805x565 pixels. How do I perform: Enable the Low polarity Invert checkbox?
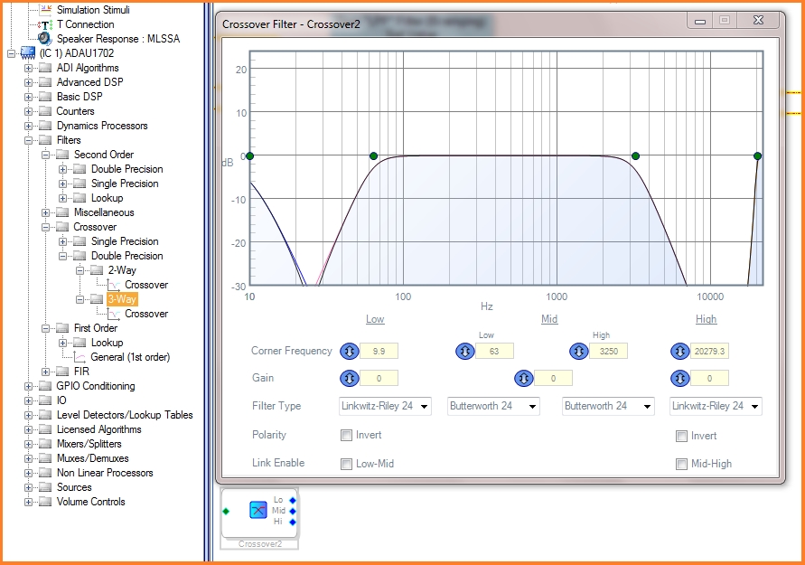pyautogui.click(x=347, y=436)
